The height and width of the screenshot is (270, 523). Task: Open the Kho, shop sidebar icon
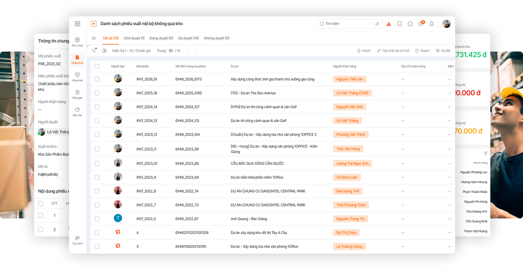[78, 42]
